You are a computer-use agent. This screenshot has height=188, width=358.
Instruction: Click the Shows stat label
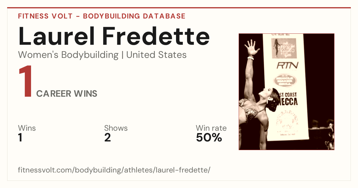116,128
